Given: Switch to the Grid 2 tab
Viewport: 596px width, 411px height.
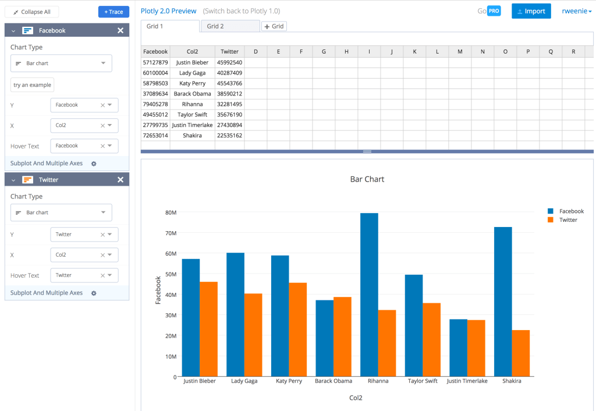Looking at the screenshot, I should [229, 26].
